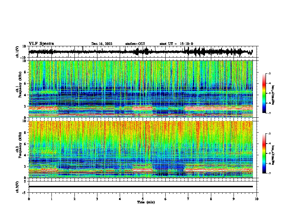Viewport: 289px width, 223px height.
Task: Click the "-7" label on ch.2 color scale
Action: pyautogui.click(x=269, y=173)
